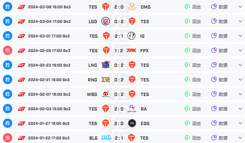The image size is (245, 143).
Task: Click the BLG team logo
Action: point(106,138)
